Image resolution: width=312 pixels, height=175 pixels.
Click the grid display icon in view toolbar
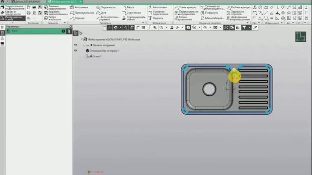click(143, 28)
